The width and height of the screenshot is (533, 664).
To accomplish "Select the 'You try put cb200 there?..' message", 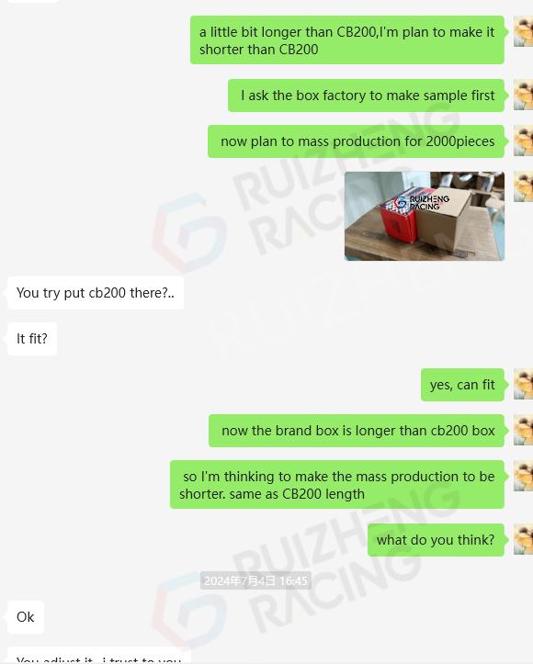I will point(96,293).
